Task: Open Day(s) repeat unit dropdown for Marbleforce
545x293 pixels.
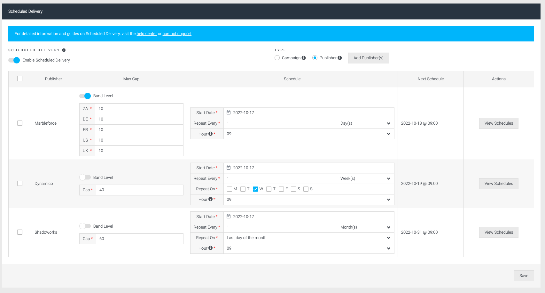Action: tap(365, 123)
